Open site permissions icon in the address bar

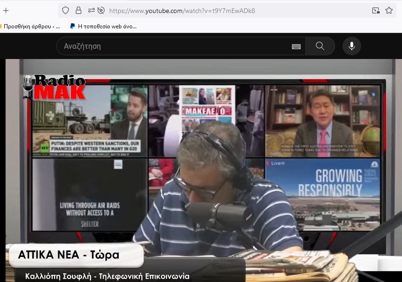pos(91,11)
